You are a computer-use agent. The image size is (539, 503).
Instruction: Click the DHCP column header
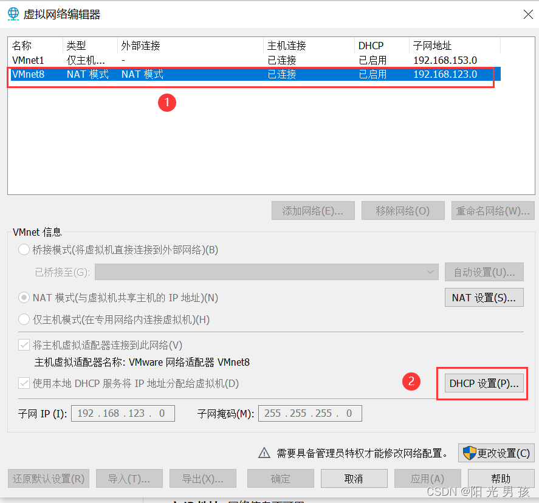click(x=382, y=46)
